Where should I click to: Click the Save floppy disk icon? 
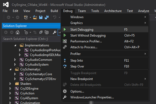(41, 17)
